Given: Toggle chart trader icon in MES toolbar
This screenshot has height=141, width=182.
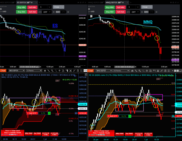Looking at the screenshot, I should pyautogui.click(x=67, y=71).
